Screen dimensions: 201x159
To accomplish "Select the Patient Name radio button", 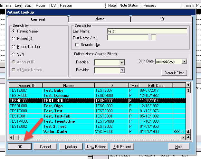I will (14, 31).
